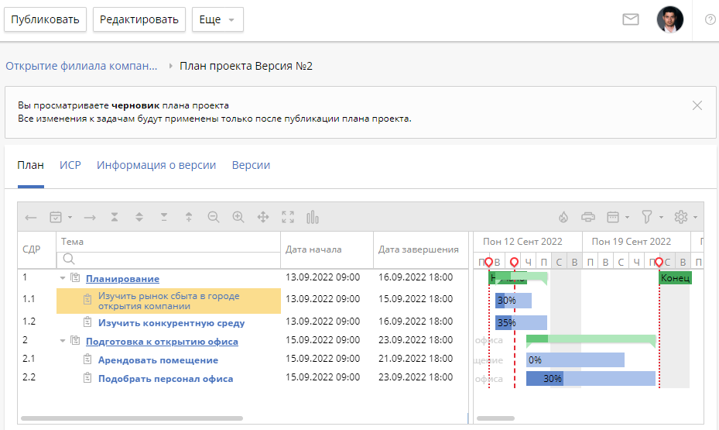Collapse the Подготовка к открытию офиса group
The image size is (719, 430).
point(63,341)
